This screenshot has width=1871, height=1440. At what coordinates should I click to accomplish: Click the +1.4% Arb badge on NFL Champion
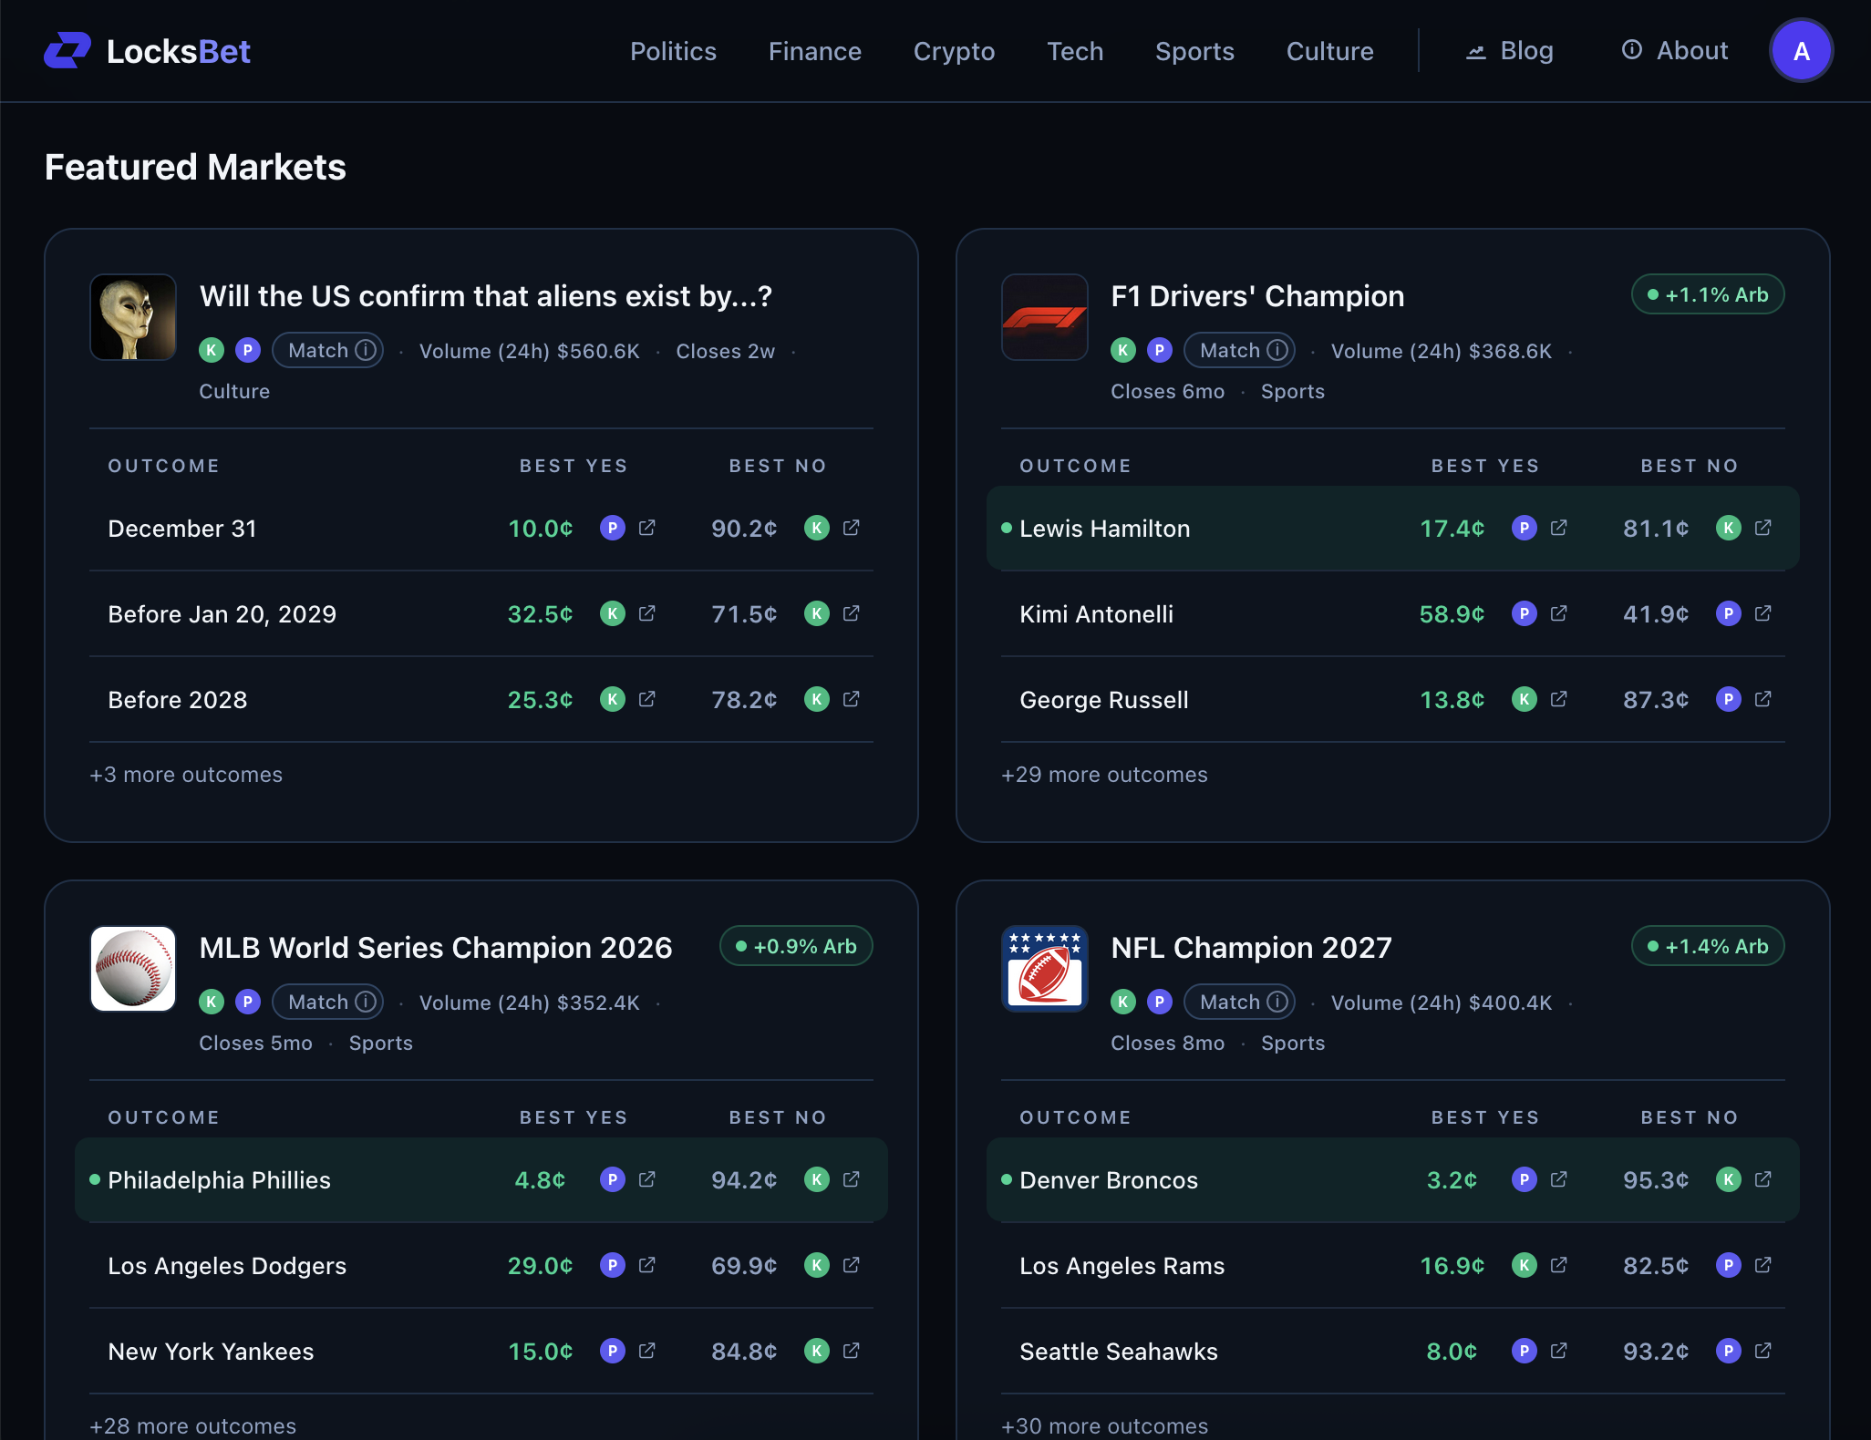[x=1707, y=946]
